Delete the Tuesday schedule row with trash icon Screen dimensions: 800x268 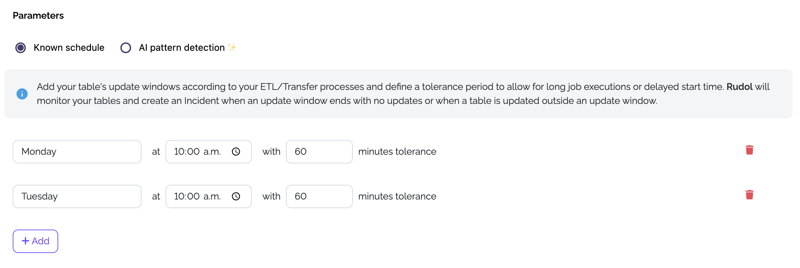coord(749,195)
